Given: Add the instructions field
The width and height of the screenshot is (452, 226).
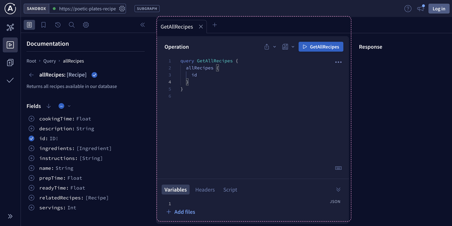Looking at the screenshot, I should coord(32,158).
